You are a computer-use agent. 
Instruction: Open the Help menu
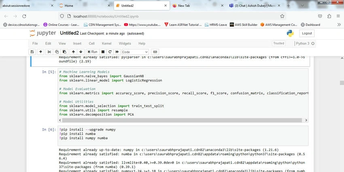(142, 44)
